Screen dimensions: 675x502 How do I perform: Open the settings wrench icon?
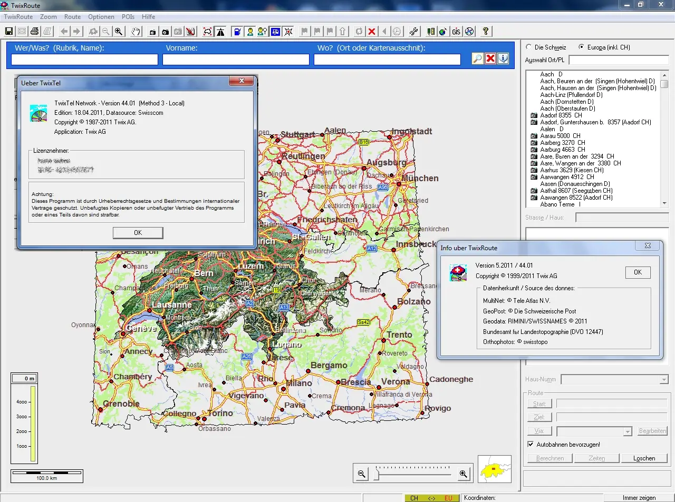pyautogui.click(x=413, y=31)
